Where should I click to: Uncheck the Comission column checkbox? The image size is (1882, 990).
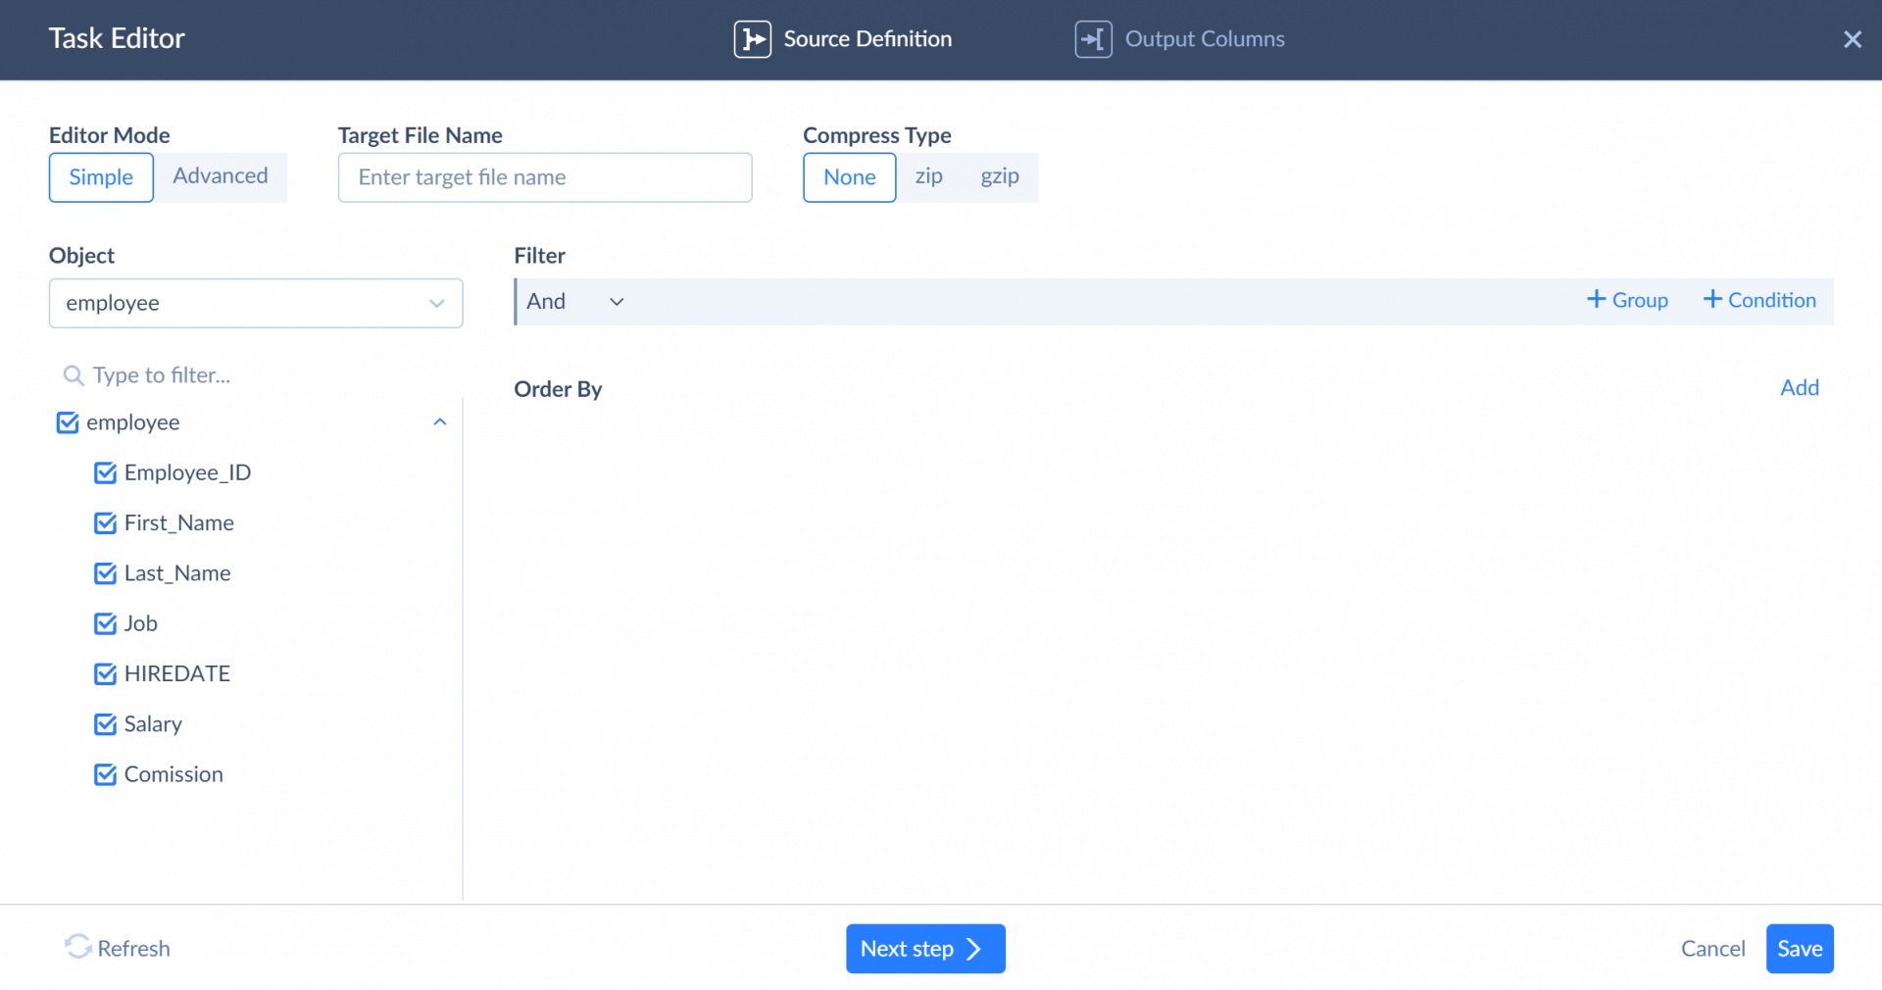point(106,774)
